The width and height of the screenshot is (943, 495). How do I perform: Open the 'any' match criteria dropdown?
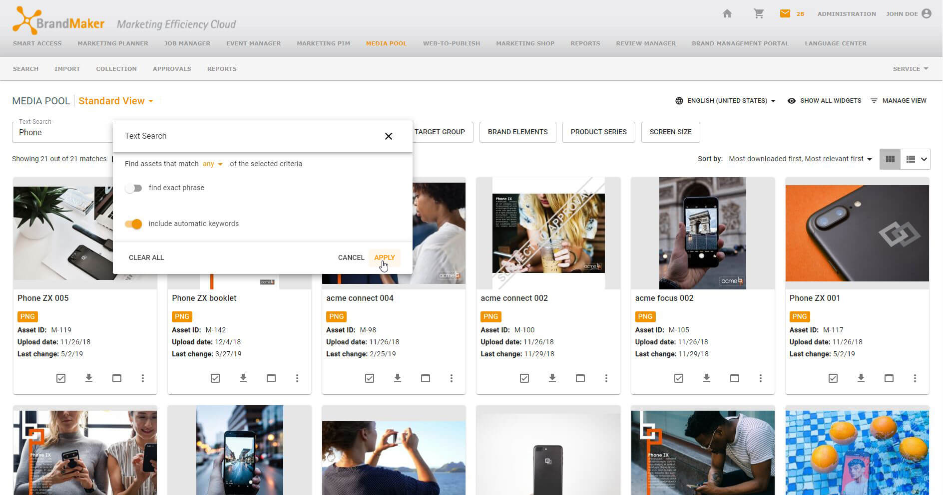[213, 164]
